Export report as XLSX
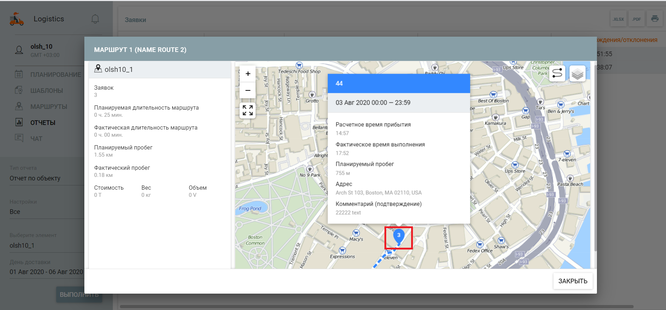666x310 pixels. coord(618,19)
